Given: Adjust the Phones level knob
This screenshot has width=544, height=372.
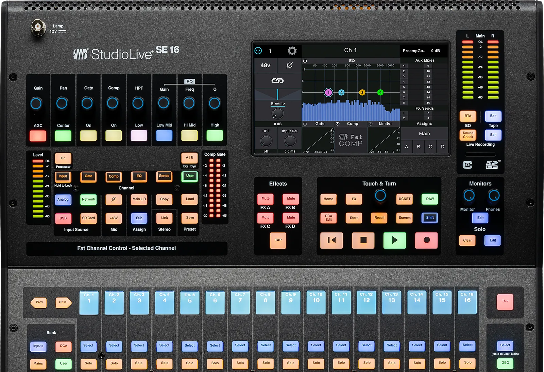Looking at the screenshot, I should (x=494, y=195).
